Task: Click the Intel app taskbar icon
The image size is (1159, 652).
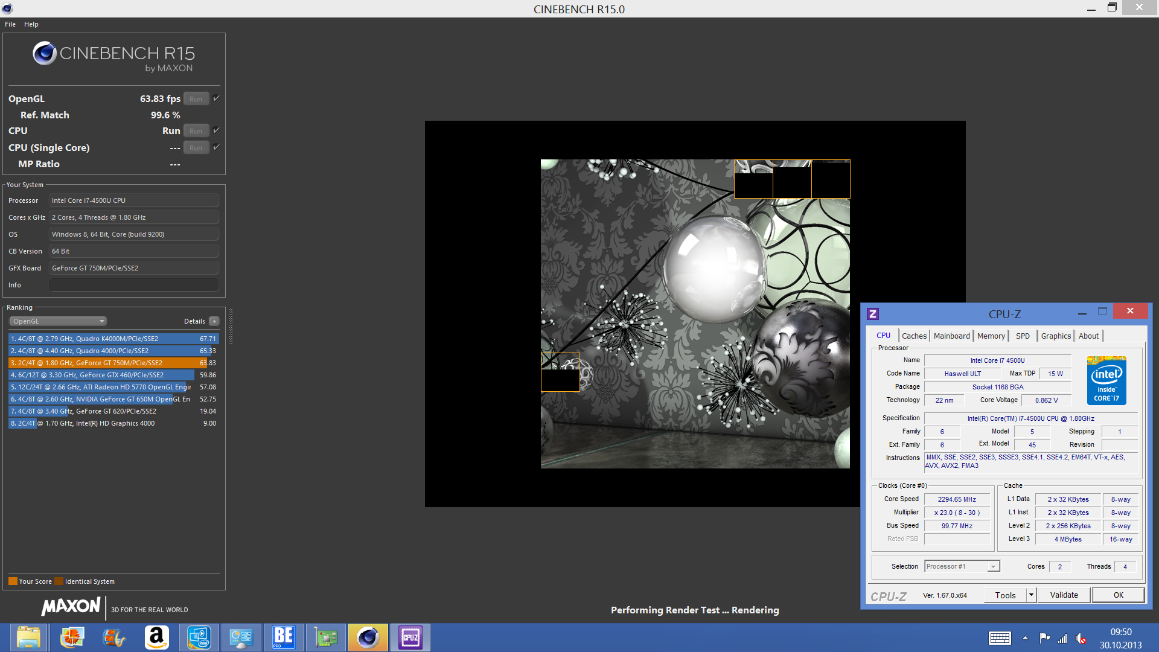Action: point(199,638)
